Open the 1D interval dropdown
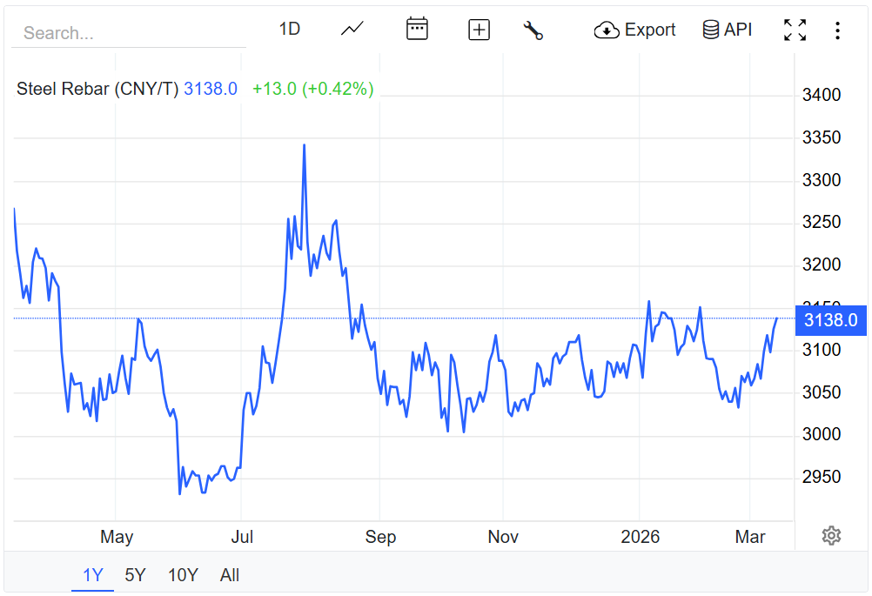 point(289,30)
